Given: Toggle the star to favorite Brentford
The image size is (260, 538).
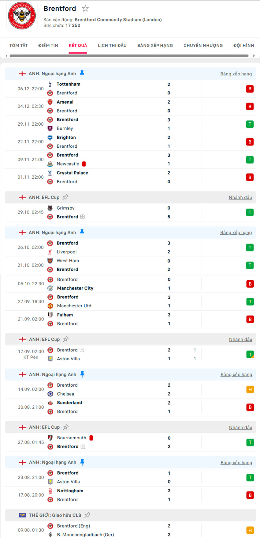Looking at the screenshot, I should [x=85, y=9].
